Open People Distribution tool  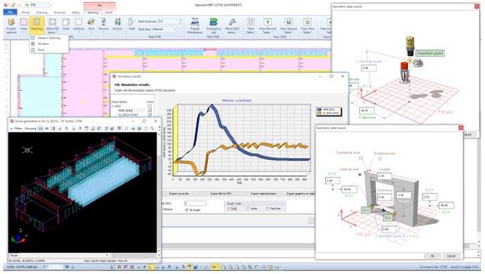[x=195, y=26]
